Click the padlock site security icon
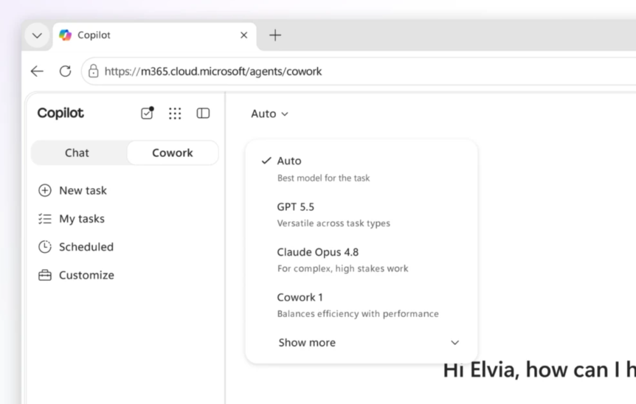The width and height of the screenshot is (636, 404). pyautogui.click(x=93, y=71)
